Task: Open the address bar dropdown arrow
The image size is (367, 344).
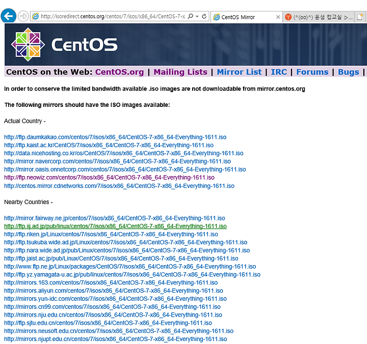Action: [x=197, y=16]
